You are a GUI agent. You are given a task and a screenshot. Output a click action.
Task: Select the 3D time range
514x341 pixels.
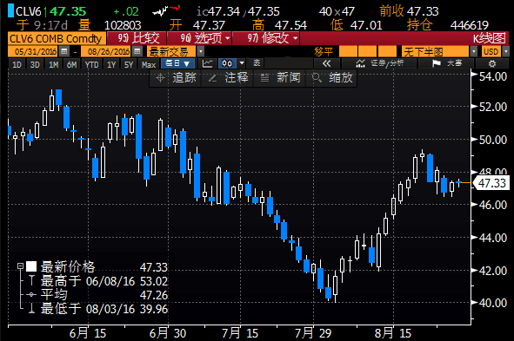tap(35, 64)
